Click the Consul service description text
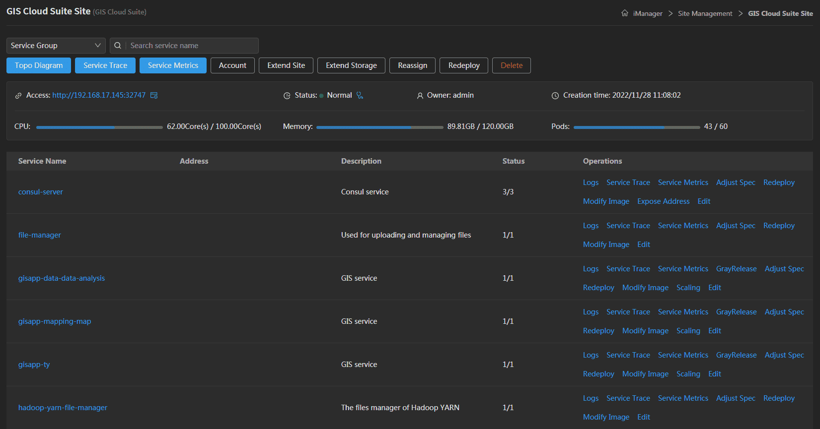The image size is (820, 429). tap(365, 192)
